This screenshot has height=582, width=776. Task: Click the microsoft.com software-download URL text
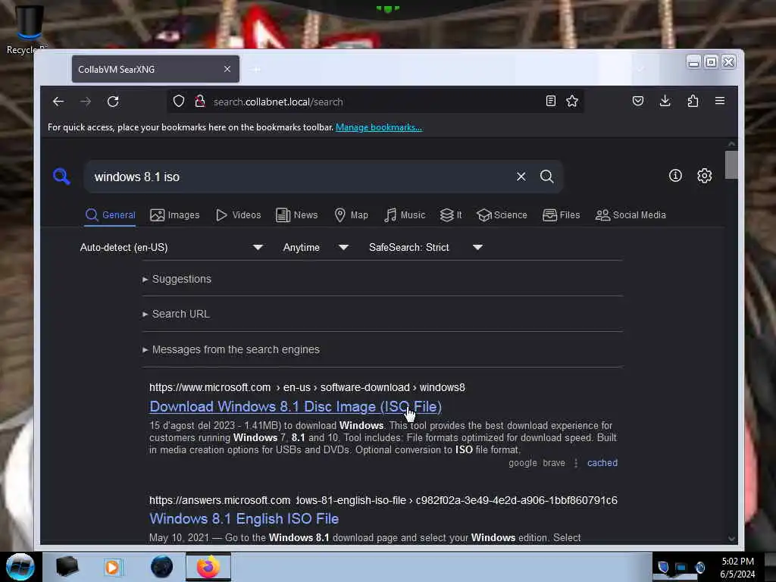[308, 387]
